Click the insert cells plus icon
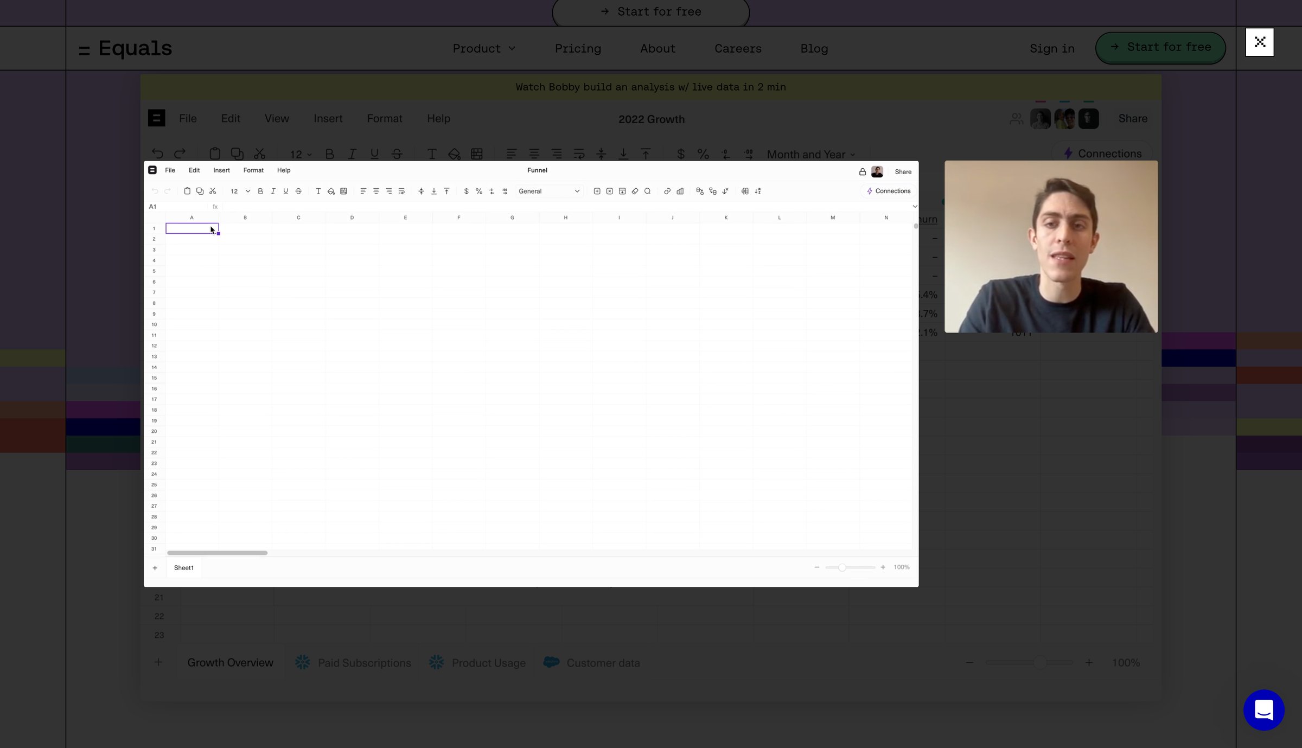The height and width of the screenshot is (748, 1302). coord(597,191)
